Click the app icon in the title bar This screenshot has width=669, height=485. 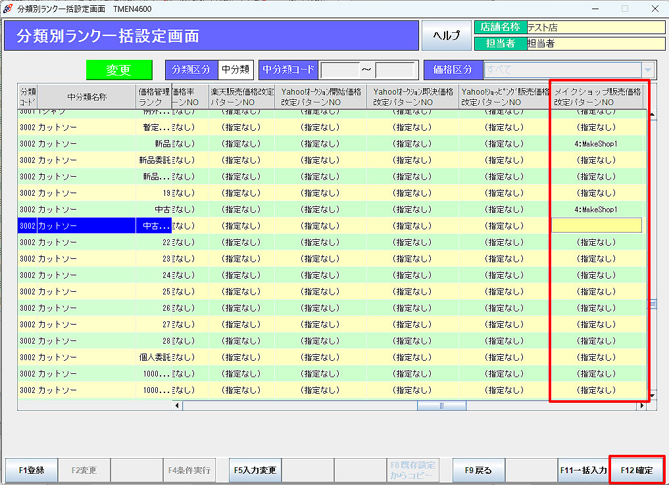coord(8,9)
